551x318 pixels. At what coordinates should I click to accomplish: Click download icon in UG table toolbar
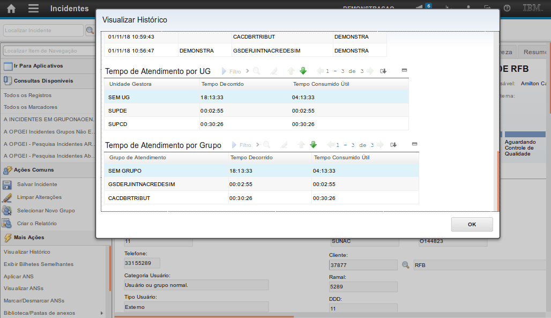coord(383,71)
